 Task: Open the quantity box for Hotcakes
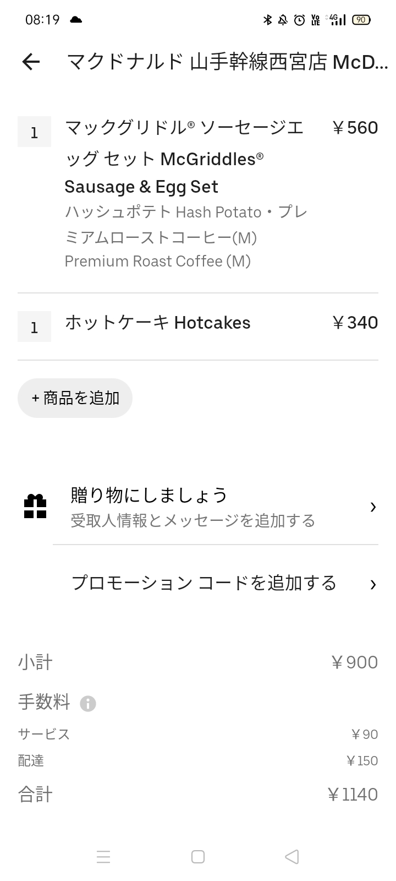point(34,327)
